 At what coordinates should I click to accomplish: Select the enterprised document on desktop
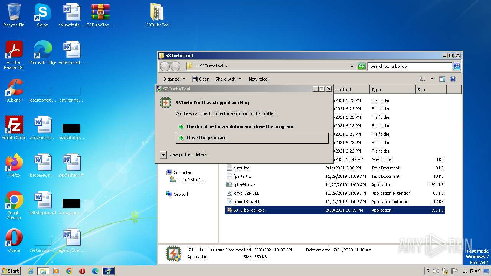tap(71, 53)
